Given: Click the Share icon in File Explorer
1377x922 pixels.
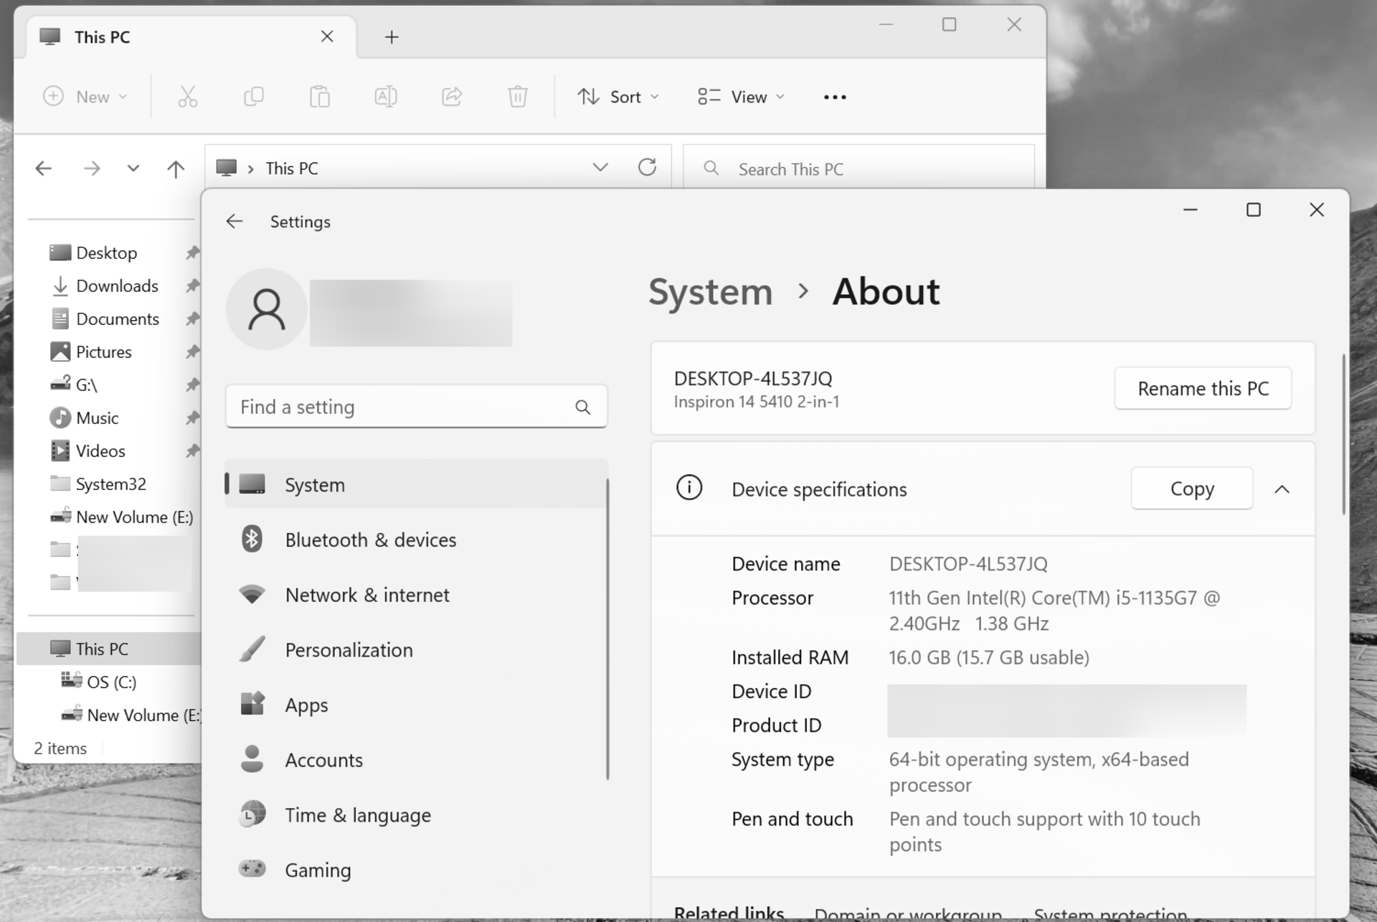Looking at the screenshot, I should pos(451,97).
